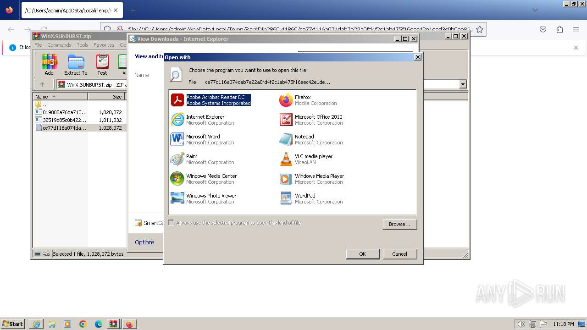Sort WinRAR files by Name column

(x=61, y=97)
